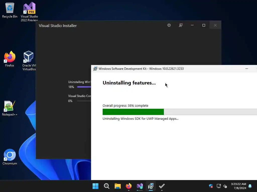Click the 'Visual Studio Installer' window title
This screenshot has width=257, height=192.
[58, 26]
